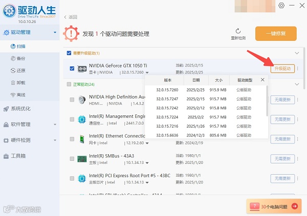Collapse 正常驱动 group chevron
Viewport: 307px width, 216px height.
point(297,84)
